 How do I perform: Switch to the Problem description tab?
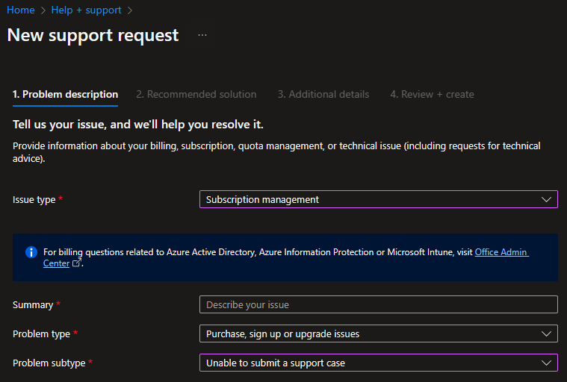point(66,94)
